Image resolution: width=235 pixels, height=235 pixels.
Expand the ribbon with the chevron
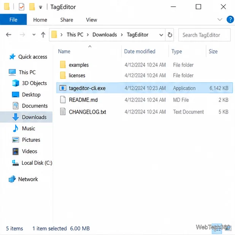(x=220, y=19)
